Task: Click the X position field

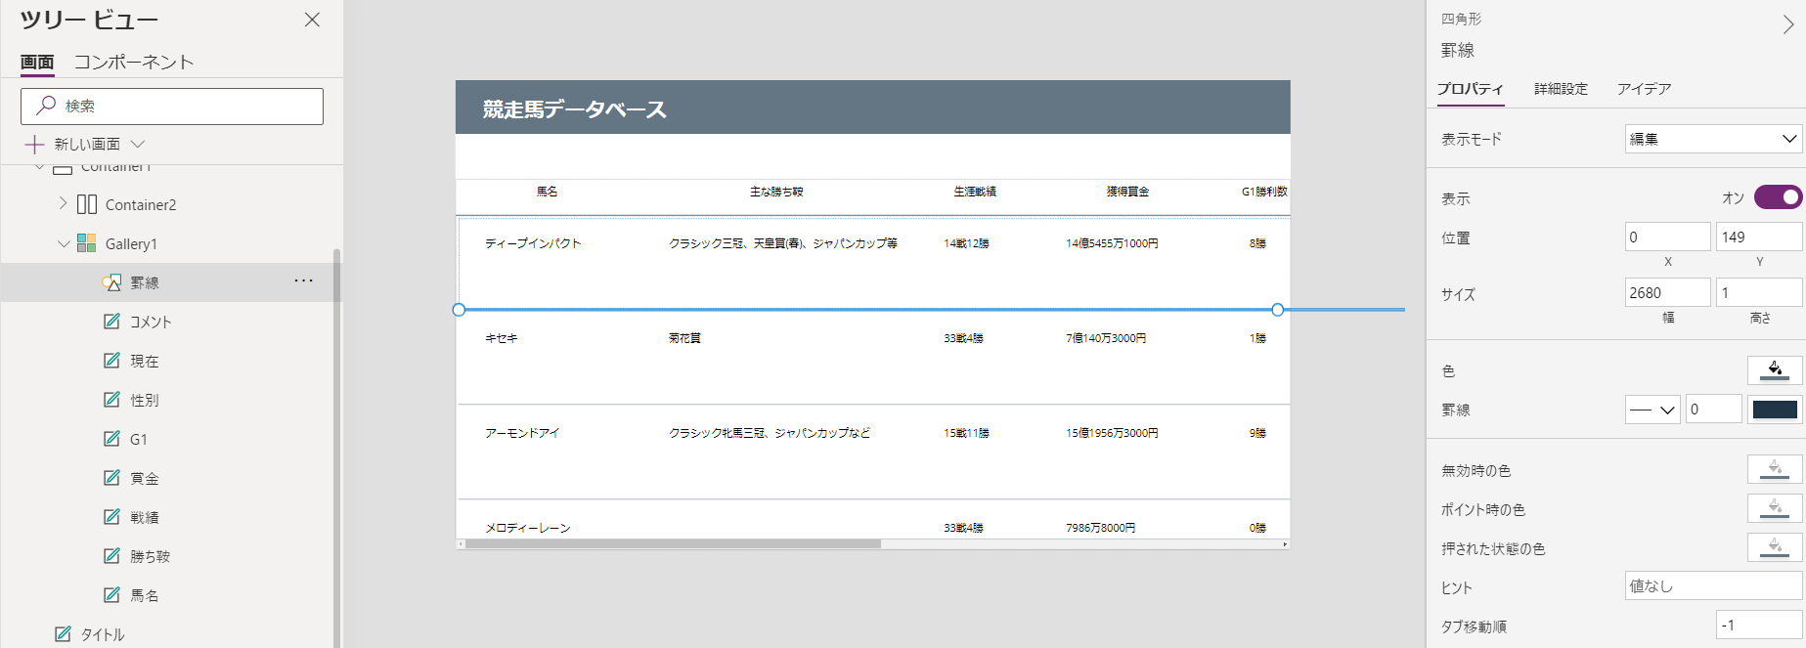Action: 1667,237
